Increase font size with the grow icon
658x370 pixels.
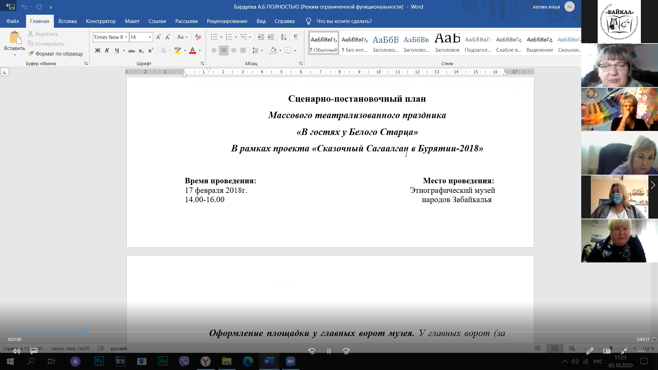pos(158,37)
